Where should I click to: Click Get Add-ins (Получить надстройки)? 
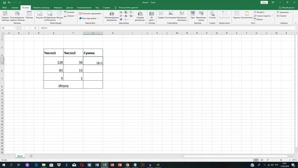tap(90, 14)
